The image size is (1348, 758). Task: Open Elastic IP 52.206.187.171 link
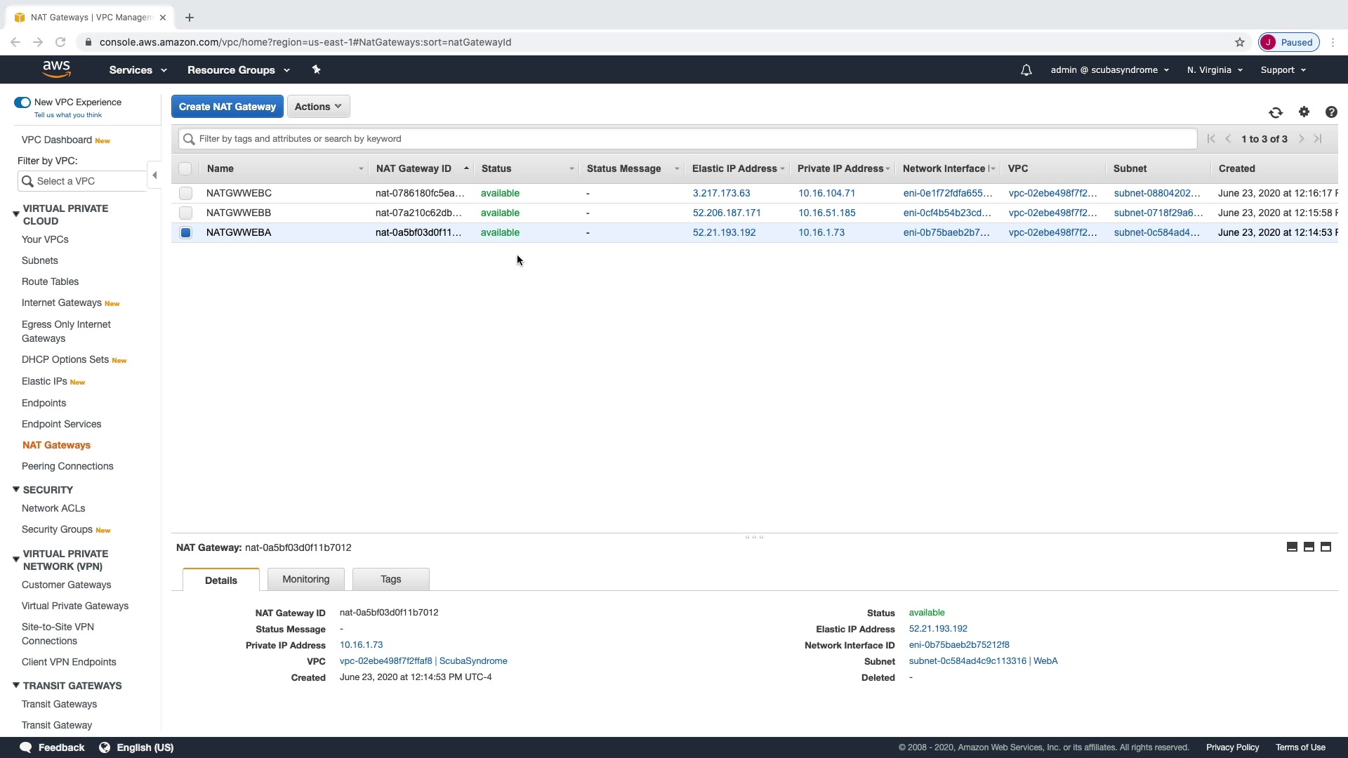click(x=726, y=213)
